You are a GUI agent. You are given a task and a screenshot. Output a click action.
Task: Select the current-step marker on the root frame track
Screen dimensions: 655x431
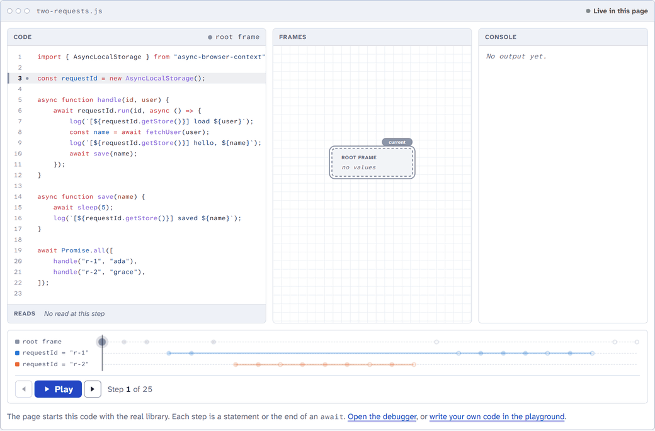point(102,342)
